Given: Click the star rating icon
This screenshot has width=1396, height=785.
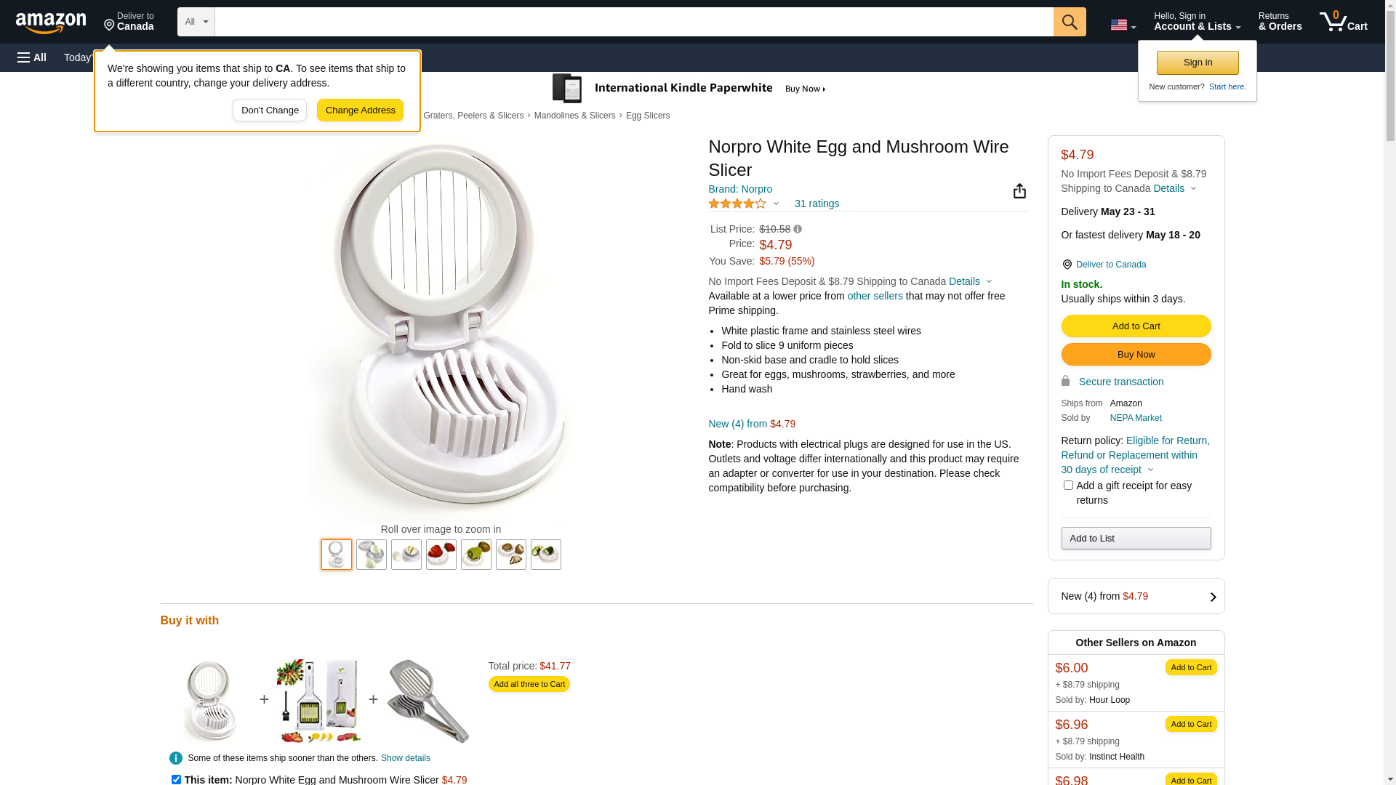Looking at the screenshot, I should [x=737, y=204].
